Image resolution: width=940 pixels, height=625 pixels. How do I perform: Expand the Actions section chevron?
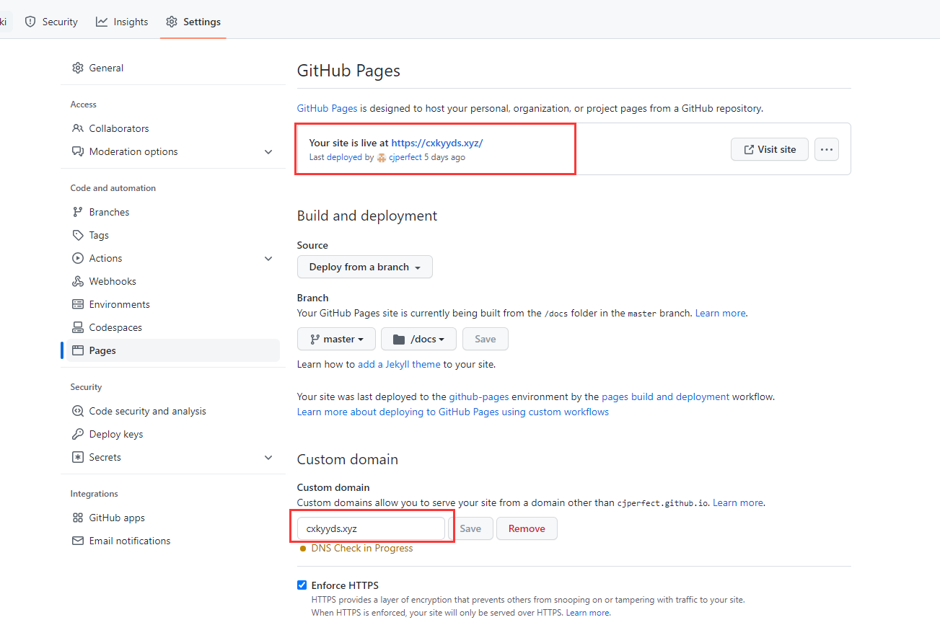[x=268, y=259]
